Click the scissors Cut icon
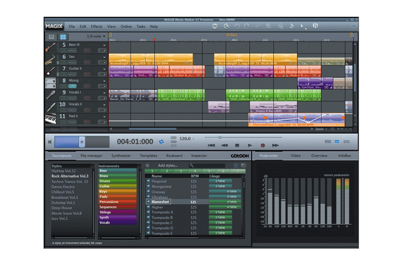This screenshot has height=265, width=402. (258, 26)
